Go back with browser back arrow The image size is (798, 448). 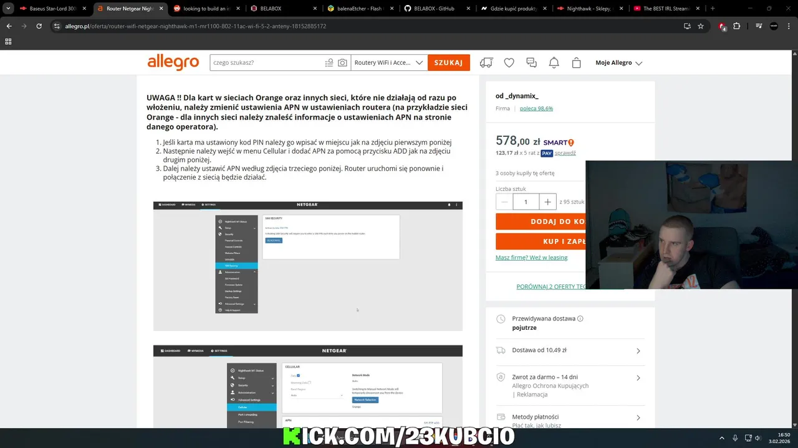click(x=9, y=26)
